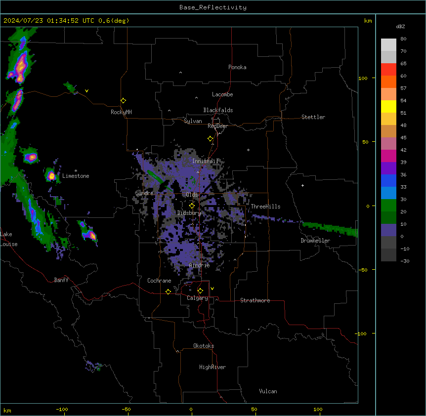Image resolution: width=426 pixels, height=416 pixels.
Task: Click the Olds town label
Action: coord(192,195)
